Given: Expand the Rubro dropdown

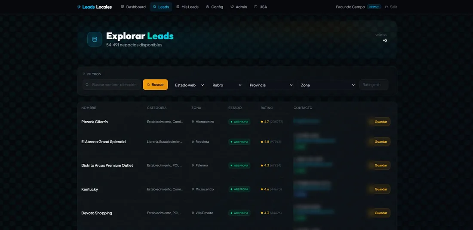Looking at the screenshot, I should tap(227, 85).
